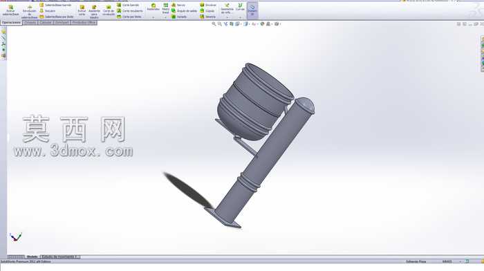Open View settings dropdown
Viewport: 484px width, 271px height.
click(x=277, y=24)
